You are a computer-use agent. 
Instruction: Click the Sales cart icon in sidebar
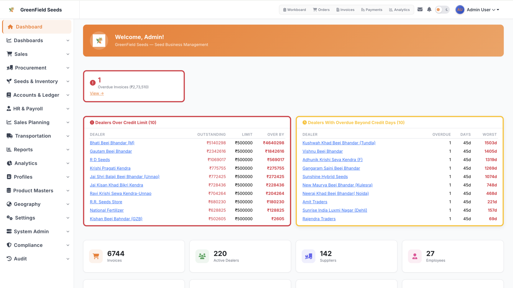(9, 54)
